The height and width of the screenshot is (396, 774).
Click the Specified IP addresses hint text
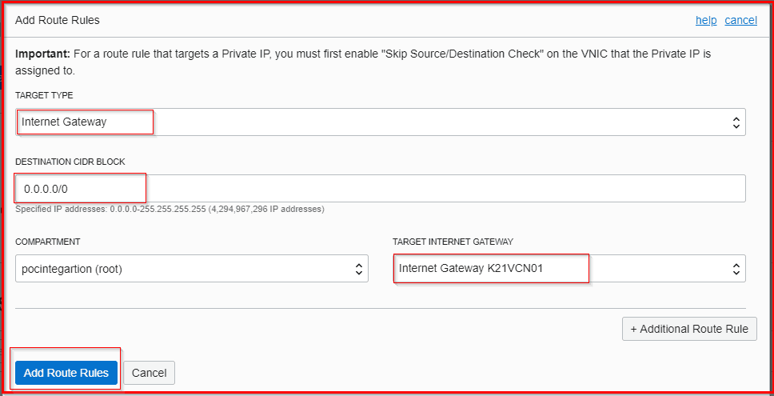(x=170, y=210)
